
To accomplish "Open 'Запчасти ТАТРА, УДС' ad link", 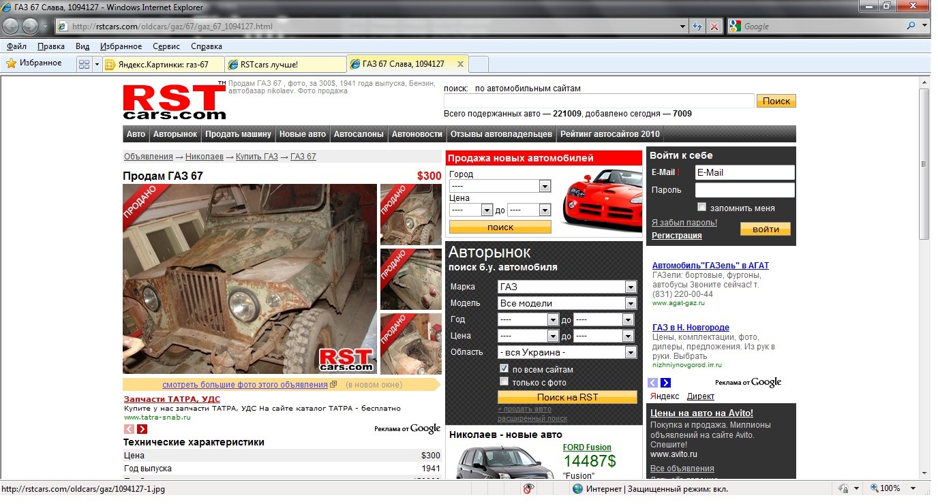I will pyautogui.click(x=172, y=399).
